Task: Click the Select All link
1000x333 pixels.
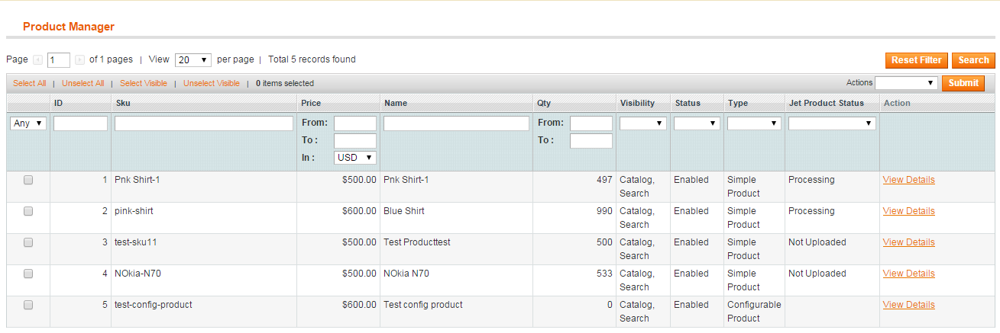Action: pyautogui.click(x=30, y=84)
